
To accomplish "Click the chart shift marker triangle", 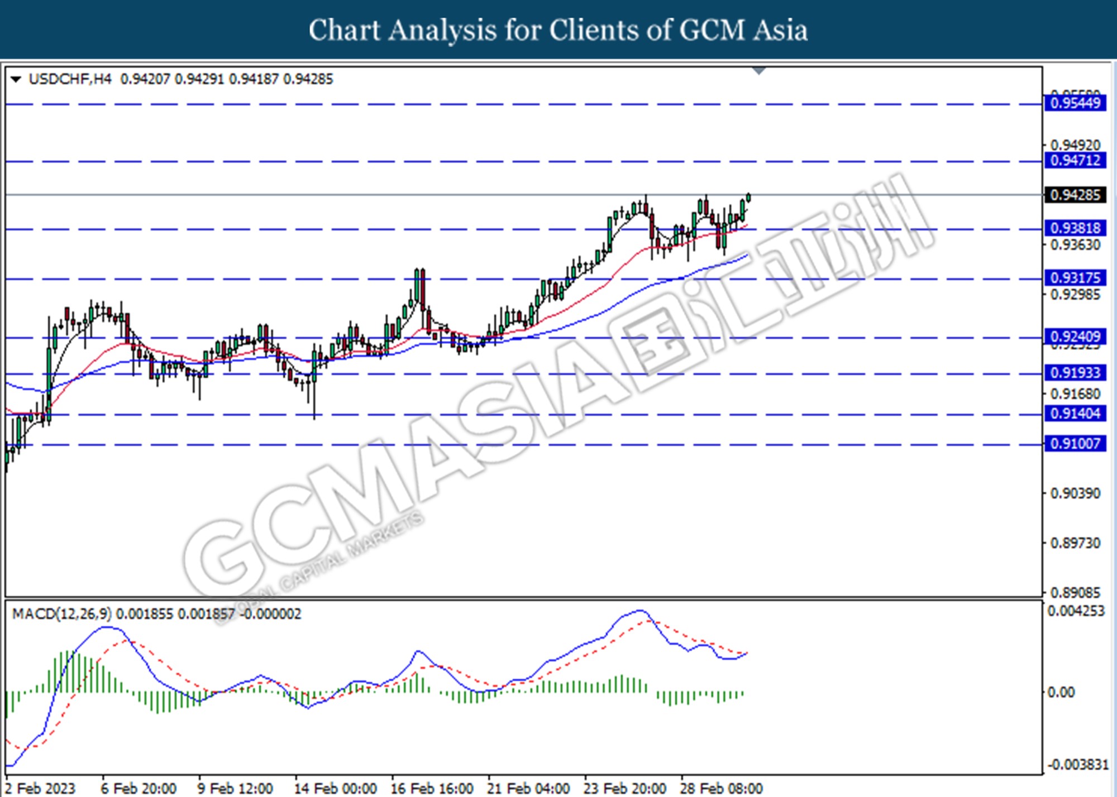I will pyautogui.click(x=759, y=71).
